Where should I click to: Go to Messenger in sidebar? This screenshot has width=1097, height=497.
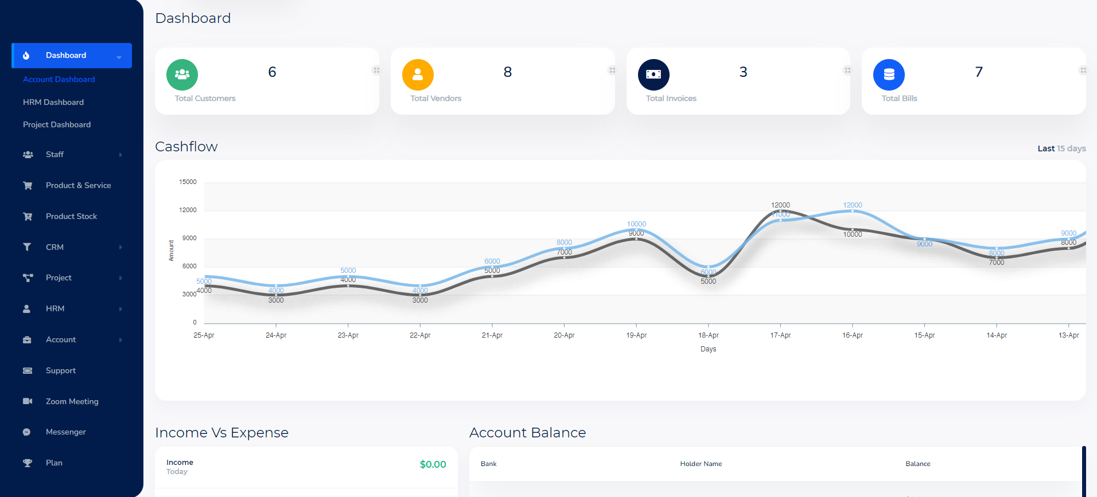[x=66, y=432]
